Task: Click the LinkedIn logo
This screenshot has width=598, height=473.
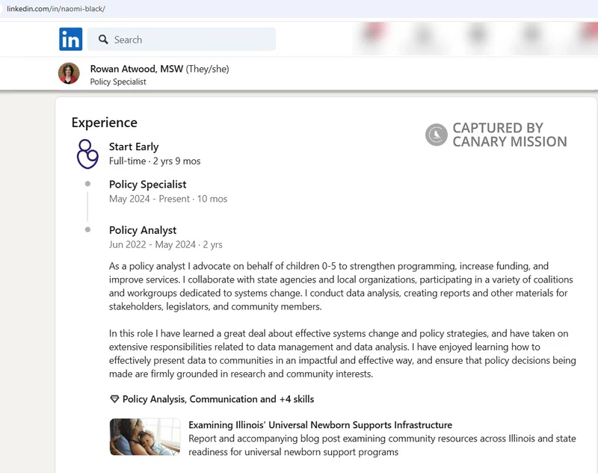Action: click(x=71, y=39)
